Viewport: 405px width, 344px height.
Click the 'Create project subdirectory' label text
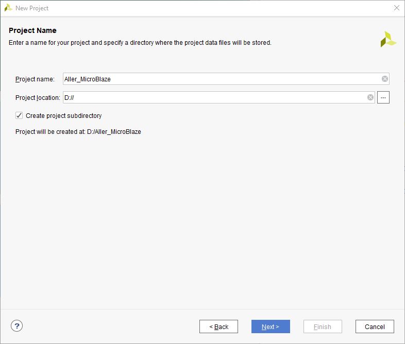coord(63,116)
